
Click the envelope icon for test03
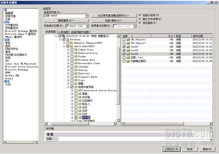[128, 54]
